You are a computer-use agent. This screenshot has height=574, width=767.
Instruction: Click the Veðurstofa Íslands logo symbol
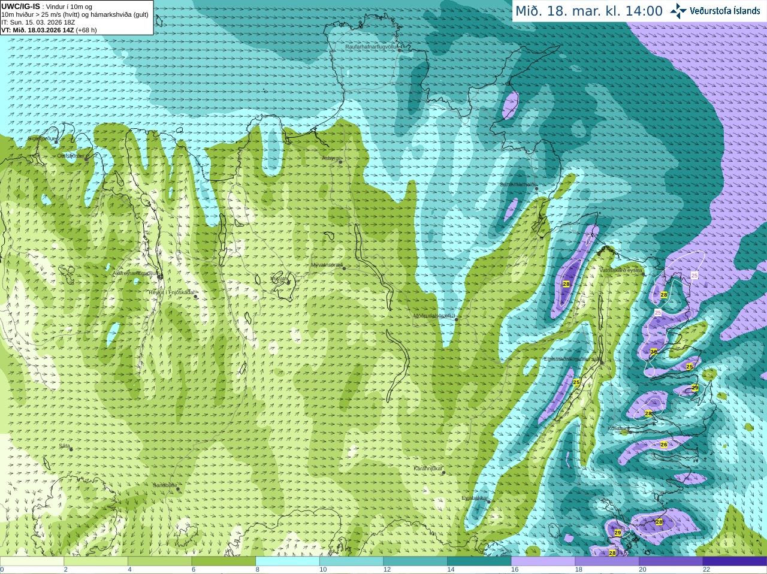[678, 11]
